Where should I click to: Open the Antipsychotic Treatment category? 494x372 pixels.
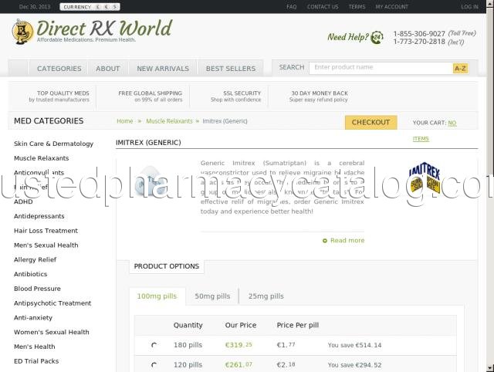pos(52,303)
